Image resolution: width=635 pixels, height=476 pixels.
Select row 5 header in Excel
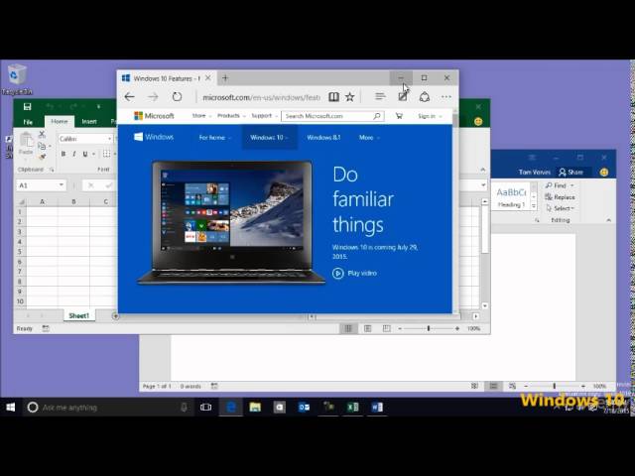pos(20,252)
